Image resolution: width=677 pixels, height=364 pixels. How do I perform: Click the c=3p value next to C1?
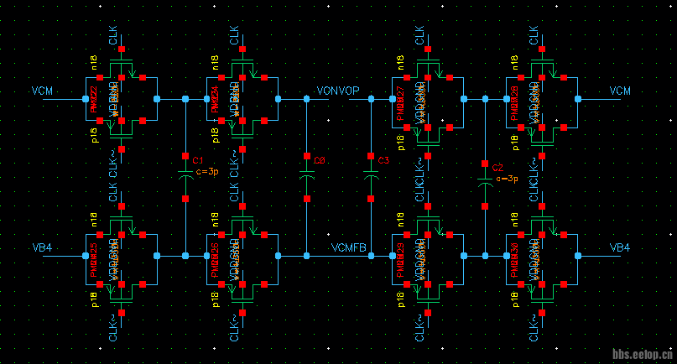(207, 171)
